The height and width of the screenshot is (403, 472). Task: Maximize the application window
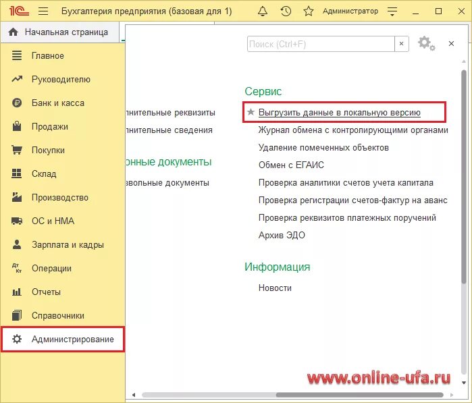pos(439,11)
